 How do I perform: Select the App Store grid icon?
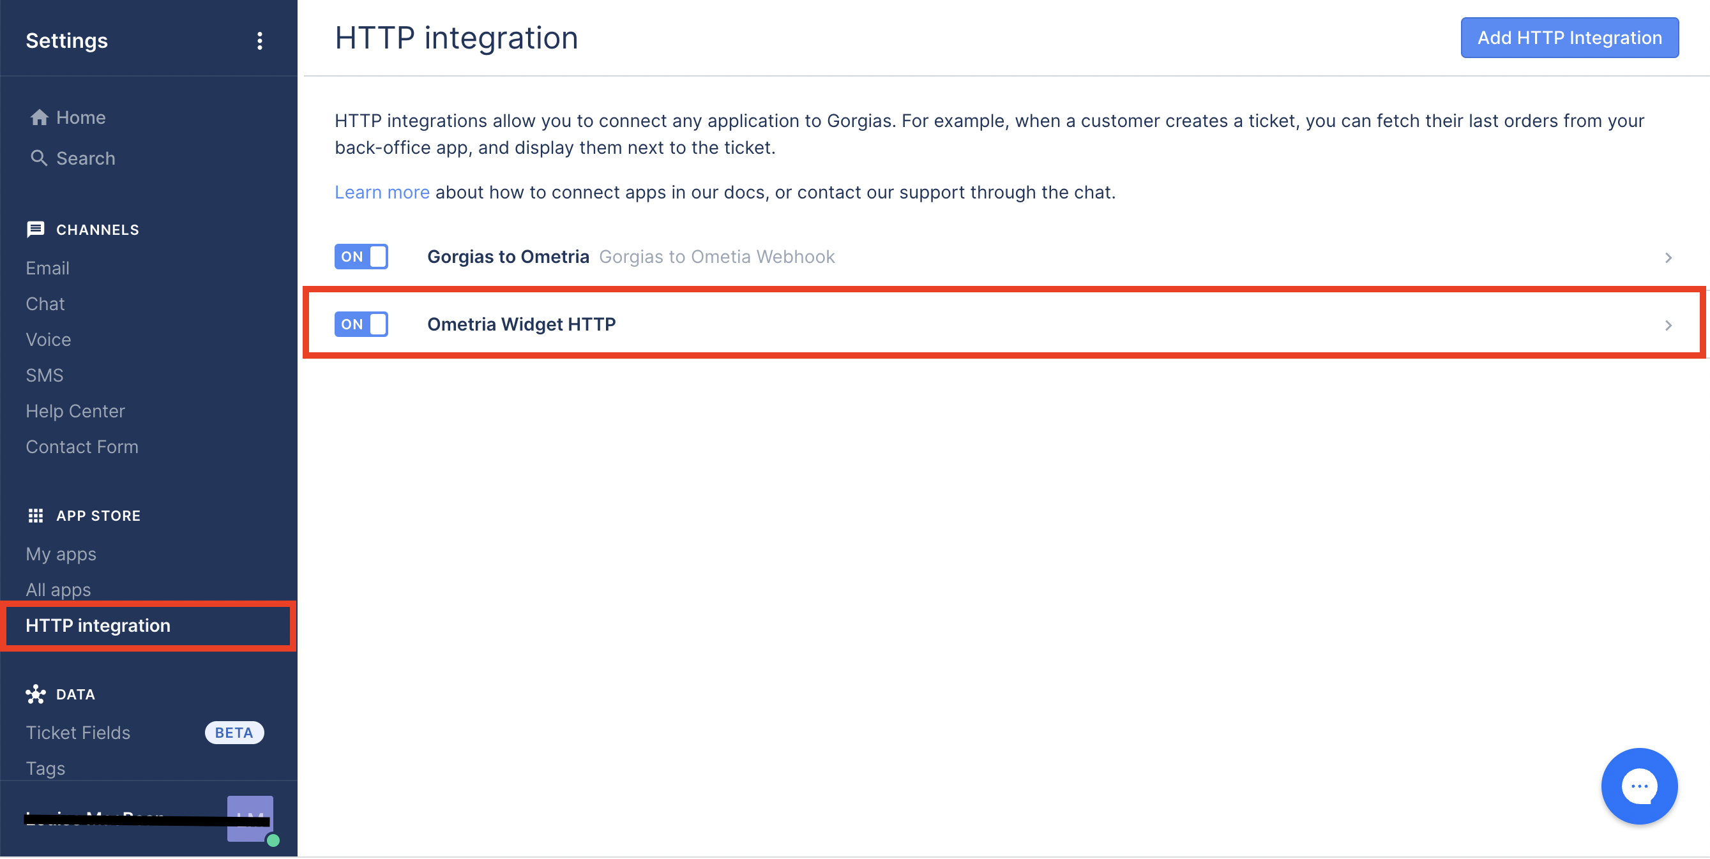tap(36, 516)
